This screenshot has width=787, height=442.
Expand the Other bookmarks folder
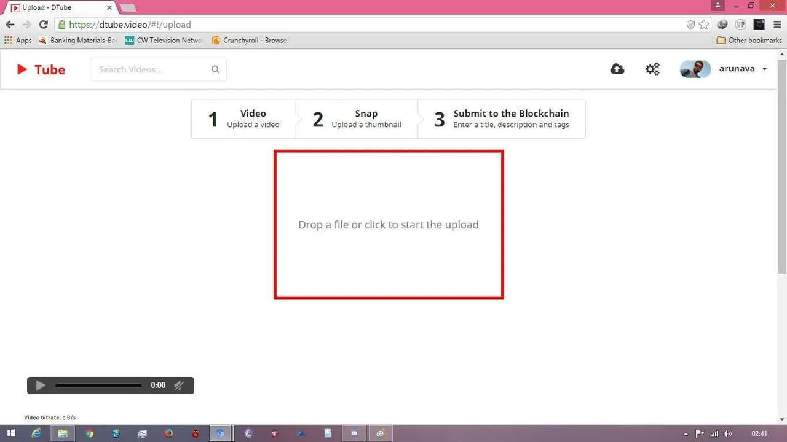tap(749, 41)
